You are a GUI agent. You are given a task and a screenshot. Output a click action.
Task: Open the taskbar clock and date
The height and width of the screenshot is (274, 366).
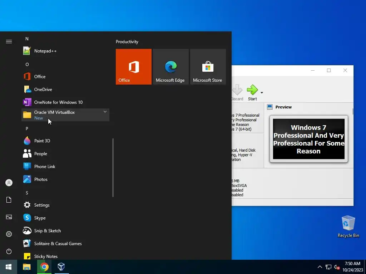tap(352, 267)
